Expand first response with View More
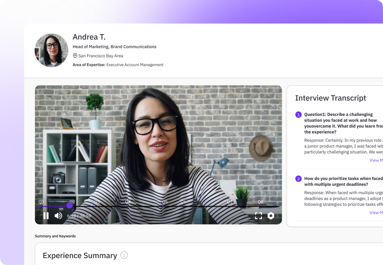Image resolution: width=383 pixels, height=265 pixels. (x=376, y=160)
